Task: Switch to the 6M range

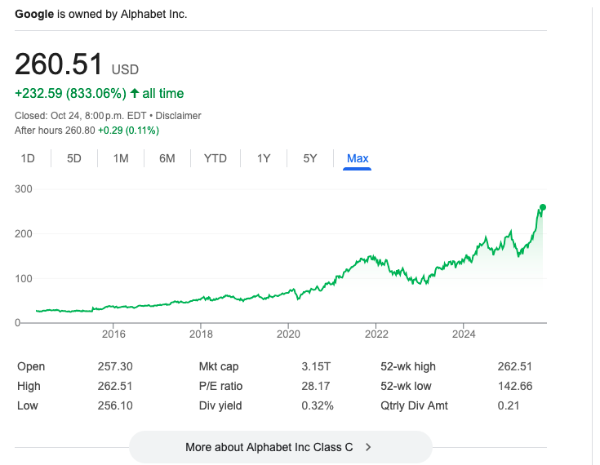Action: (167, 158)
